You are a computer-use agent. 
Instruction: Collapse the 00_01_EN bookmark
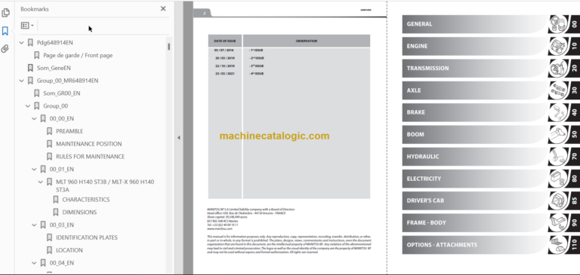pyautogui.click(x=34, y=169)
